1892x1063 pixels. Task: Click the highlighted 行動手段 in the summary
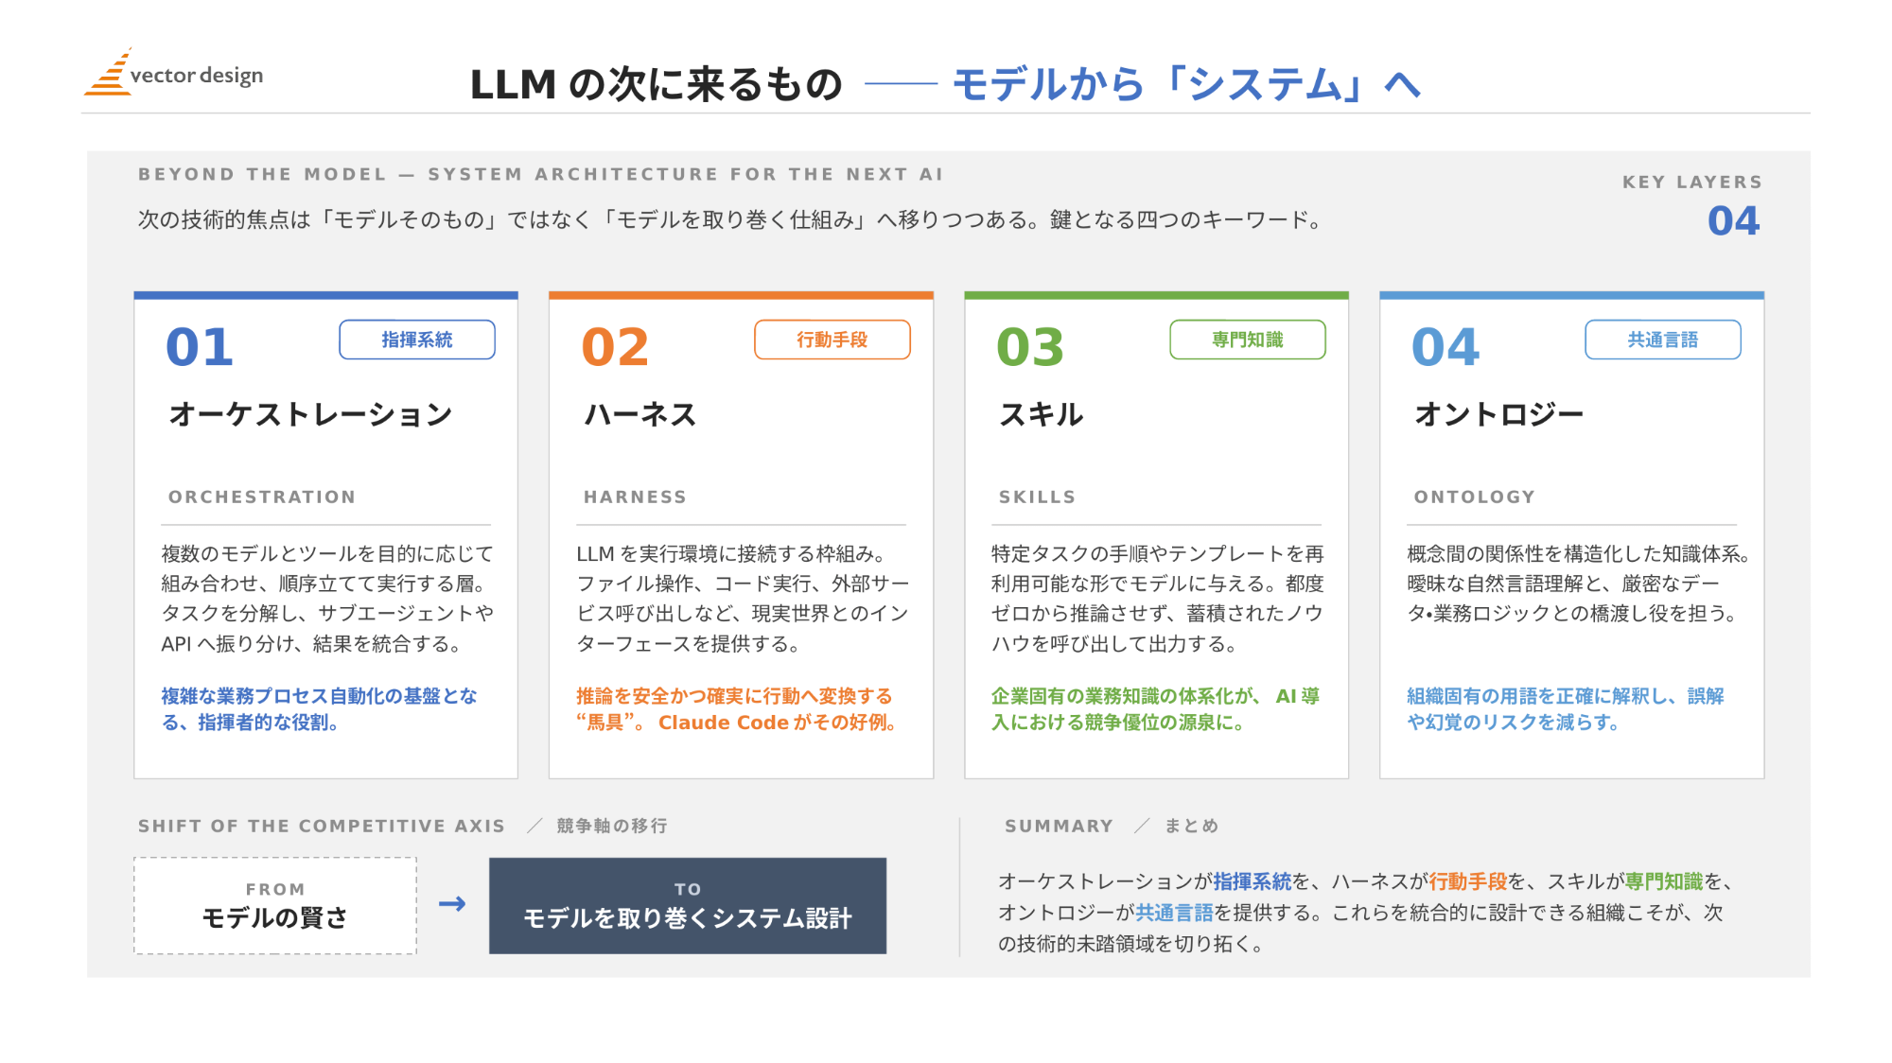point(1467,881)
